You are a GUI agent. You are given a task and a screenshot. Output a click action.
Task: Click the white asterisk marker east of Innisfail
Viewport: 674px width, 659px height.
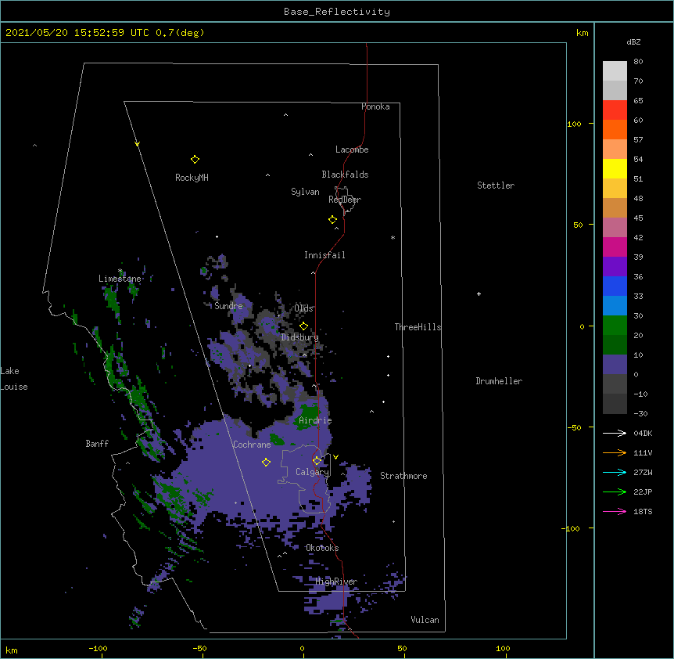(x=393, y=237)
